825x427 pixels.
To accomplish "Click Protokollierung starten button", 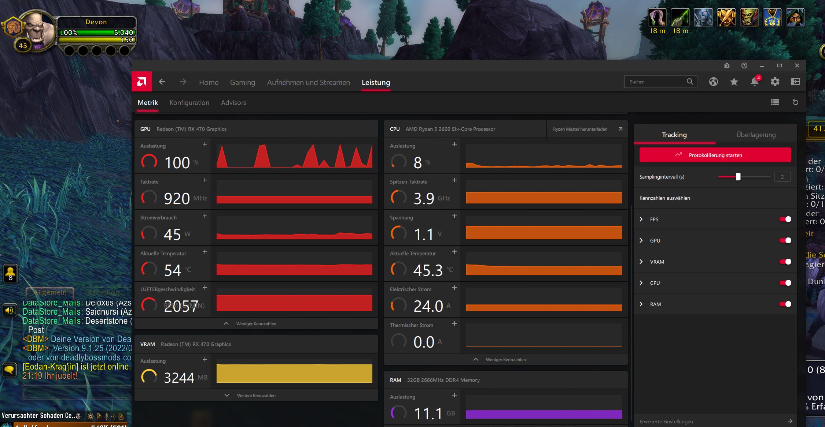I will tap(715, 155).
